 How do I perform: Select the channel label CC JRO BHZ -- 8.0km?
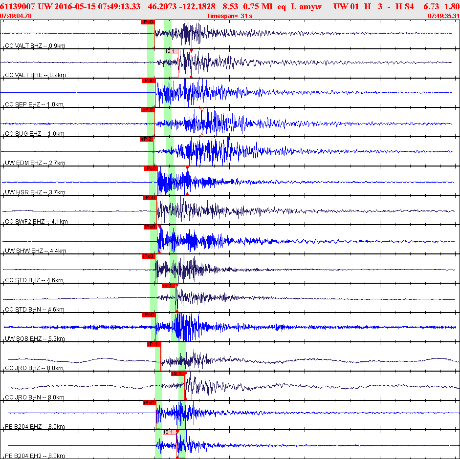[34, 368]
